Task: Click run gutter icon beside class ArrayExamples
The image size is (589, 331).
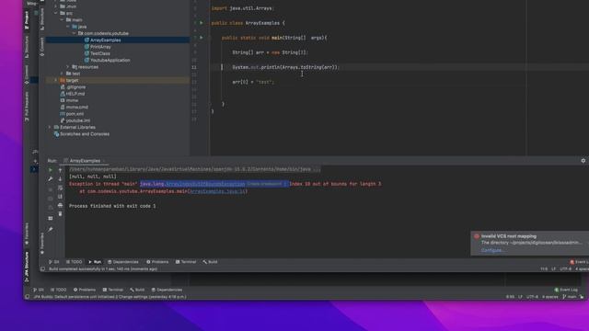Action: pyautogui.click(x=202, y=23)
